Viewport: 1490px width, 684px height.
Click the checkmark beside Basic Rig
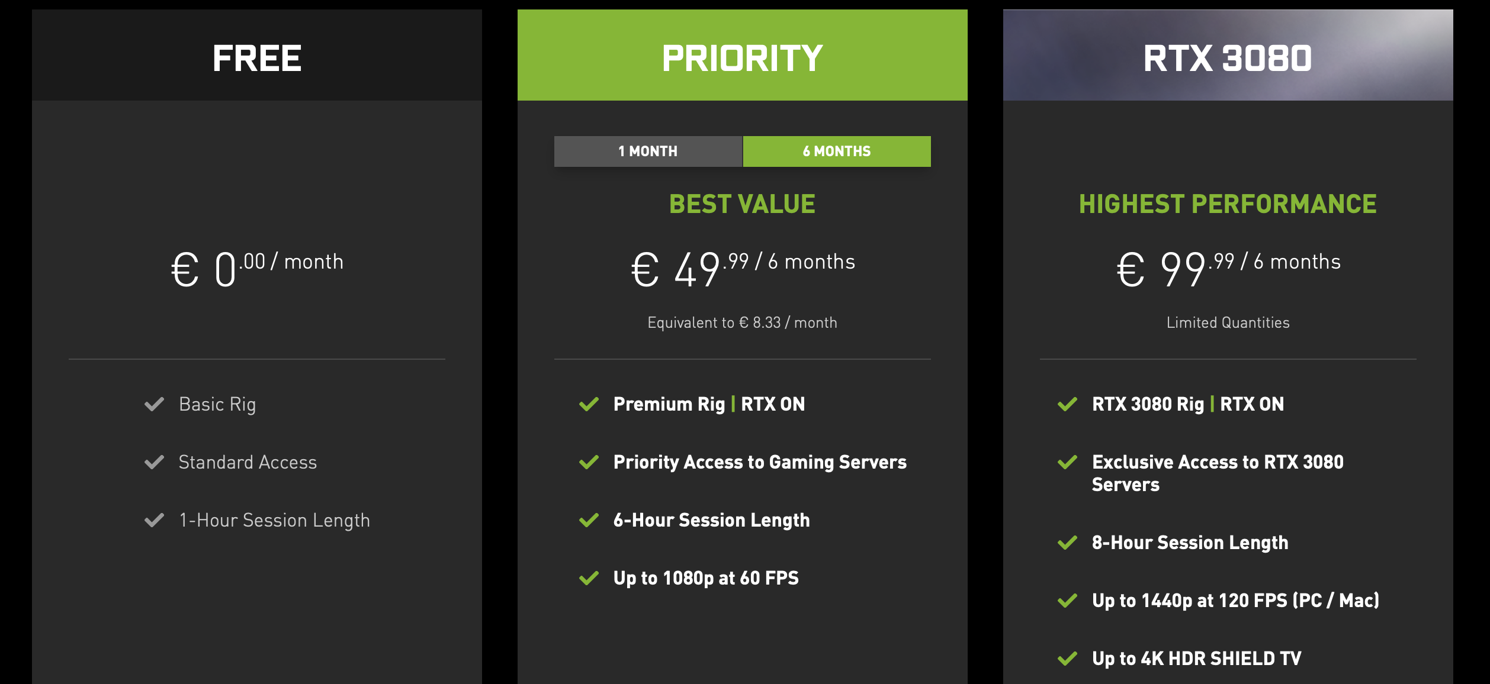click(x=154, y=404)
